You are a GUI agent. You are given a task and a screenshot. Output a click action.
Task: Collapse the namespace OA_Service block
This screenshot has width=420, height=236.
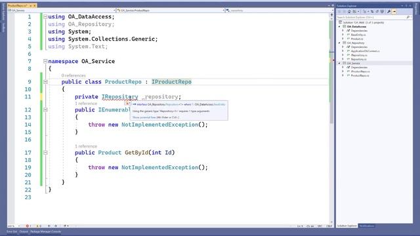pos(45,61)
